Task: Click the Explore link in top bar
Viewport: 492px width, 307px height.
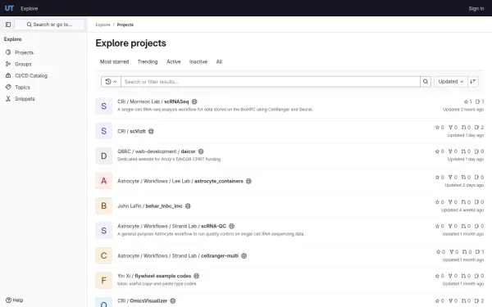Action: [30, 8]
